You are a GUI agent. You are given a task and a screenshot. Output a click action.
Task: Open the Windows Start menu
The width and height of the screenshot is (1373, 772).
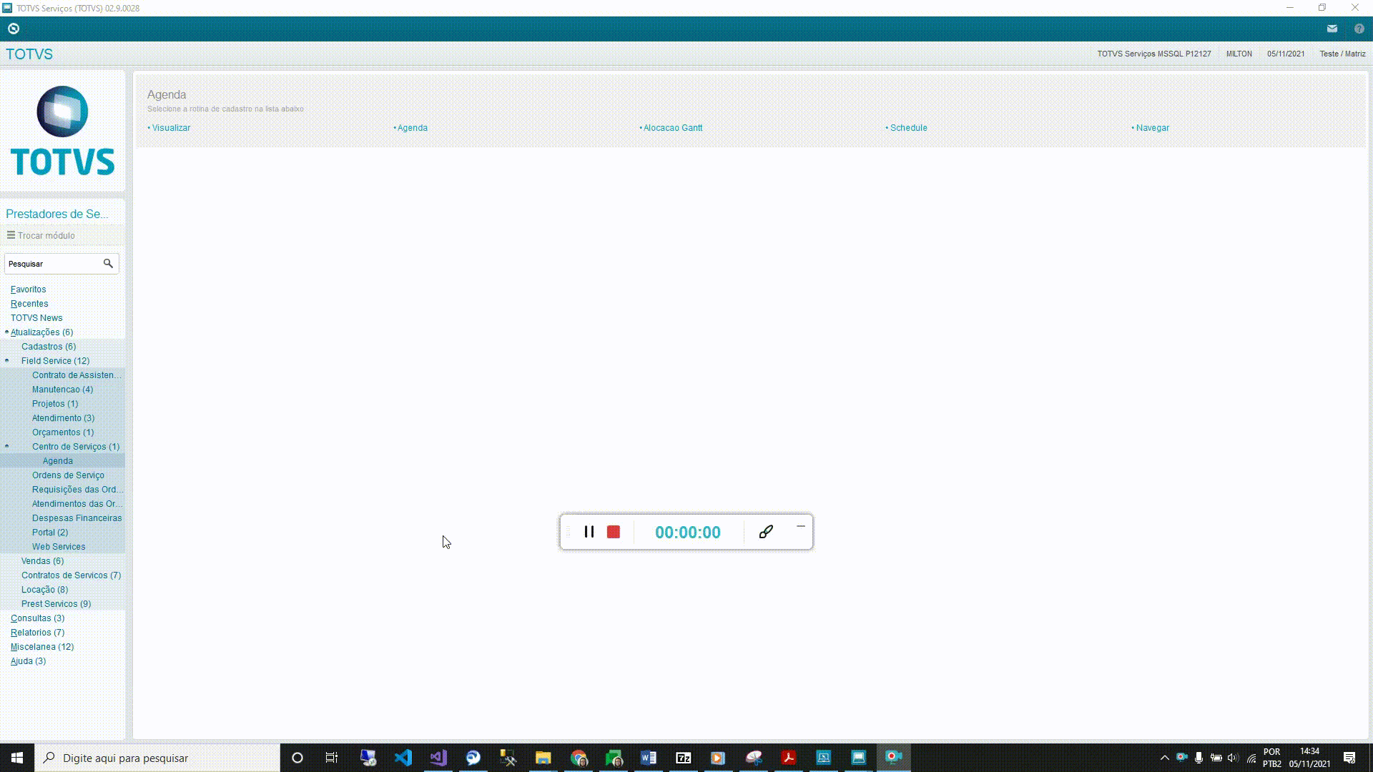17,758
